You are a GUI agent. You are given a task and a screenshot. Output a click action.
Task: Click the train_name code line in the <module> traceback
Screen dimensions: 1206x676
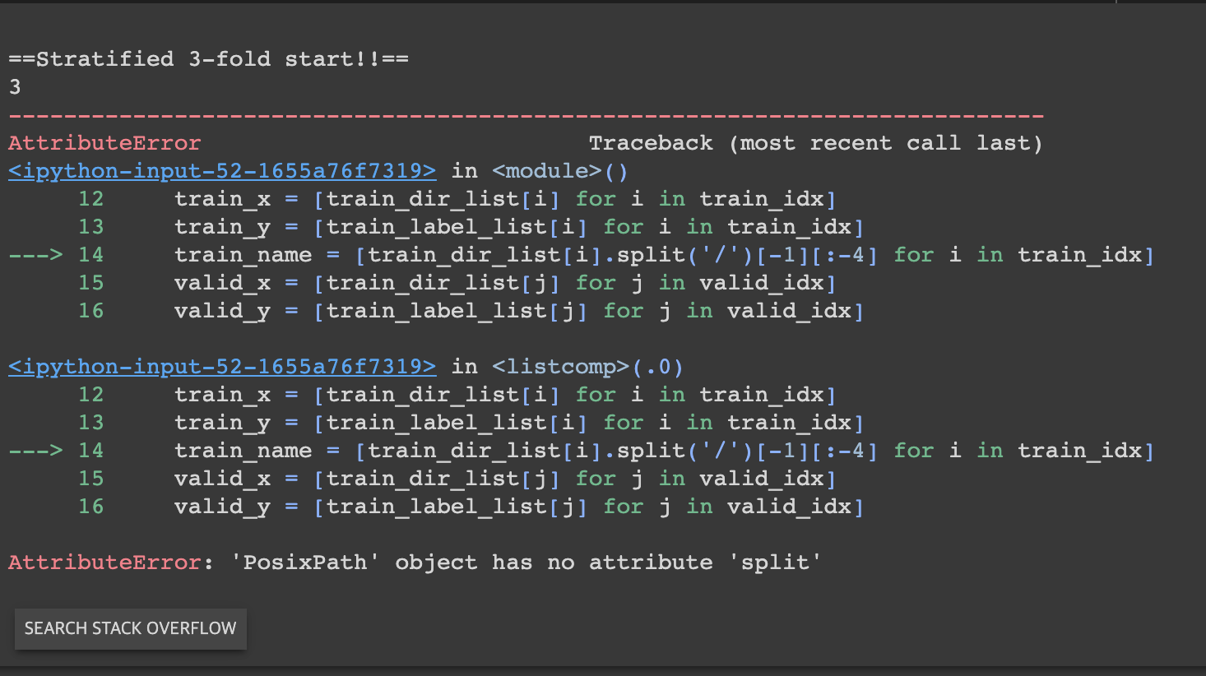click(x=663, y=255)
